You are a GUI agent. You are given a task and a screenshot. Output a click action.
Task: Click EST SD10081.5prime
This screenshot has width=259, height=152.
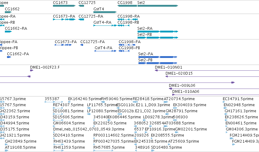tap(68, 111)
